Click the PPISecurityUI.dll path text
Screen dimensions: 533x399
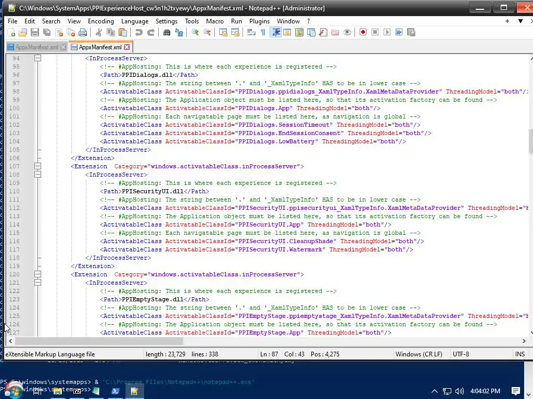(153, 191)
